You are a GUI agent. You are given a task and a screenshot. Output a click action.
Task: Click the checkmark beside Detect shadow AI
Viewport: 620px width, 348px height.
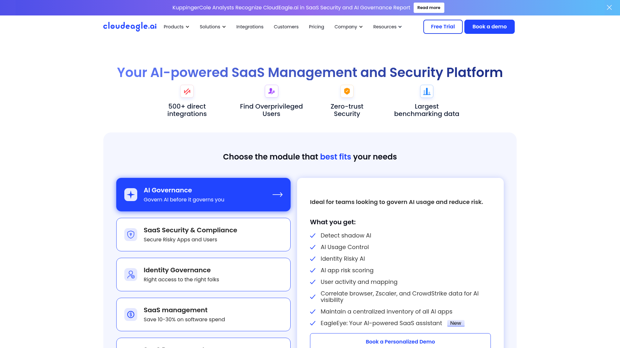coord(313,236)
